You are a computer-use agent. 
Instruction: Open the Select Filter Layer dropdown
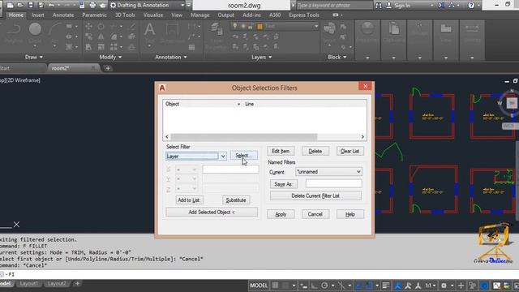tap(223, 157)
